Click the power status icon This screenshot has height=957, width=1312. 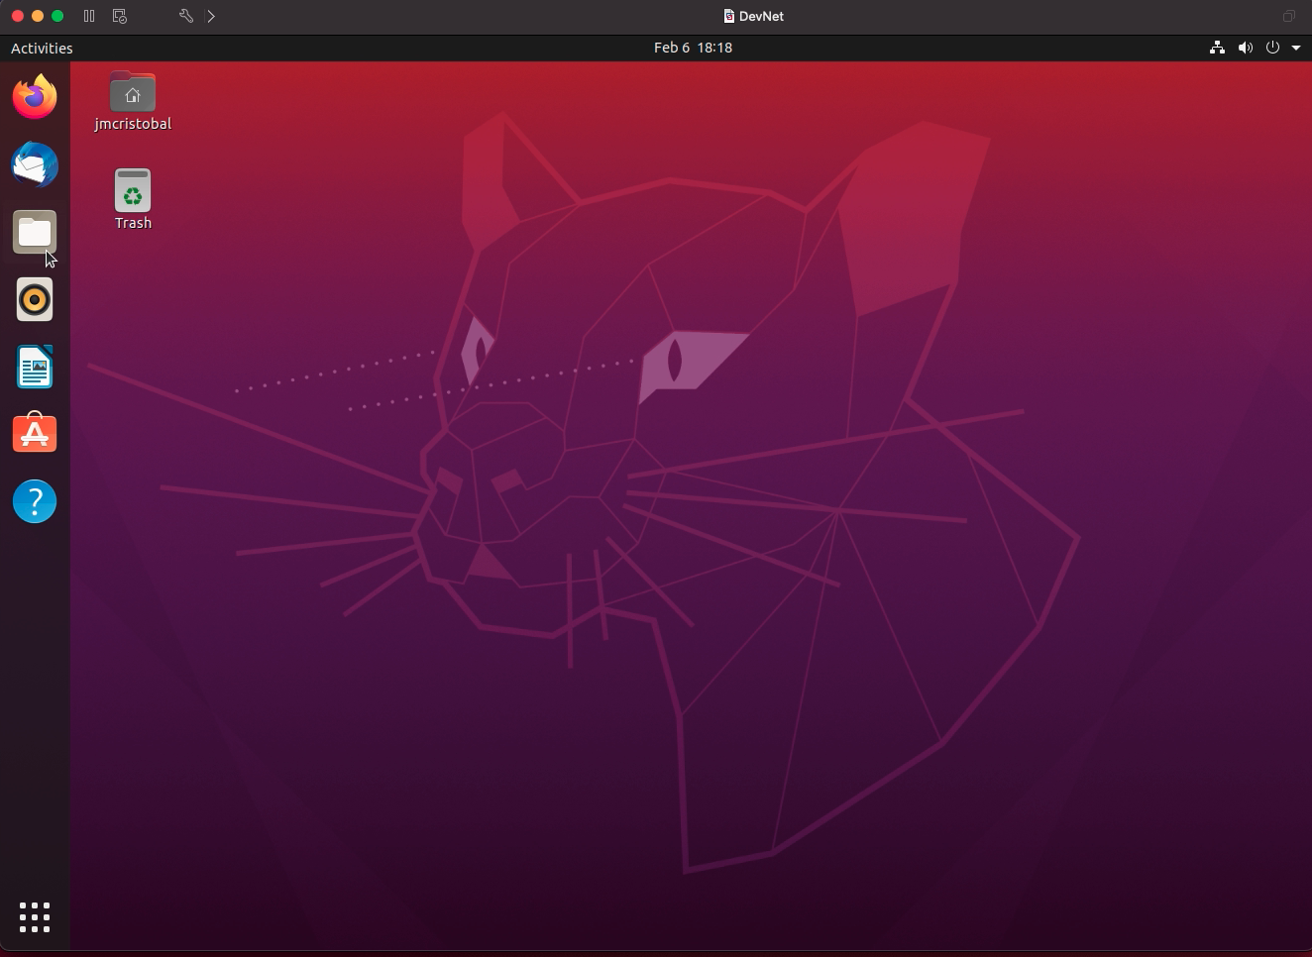pos(1272,48)
